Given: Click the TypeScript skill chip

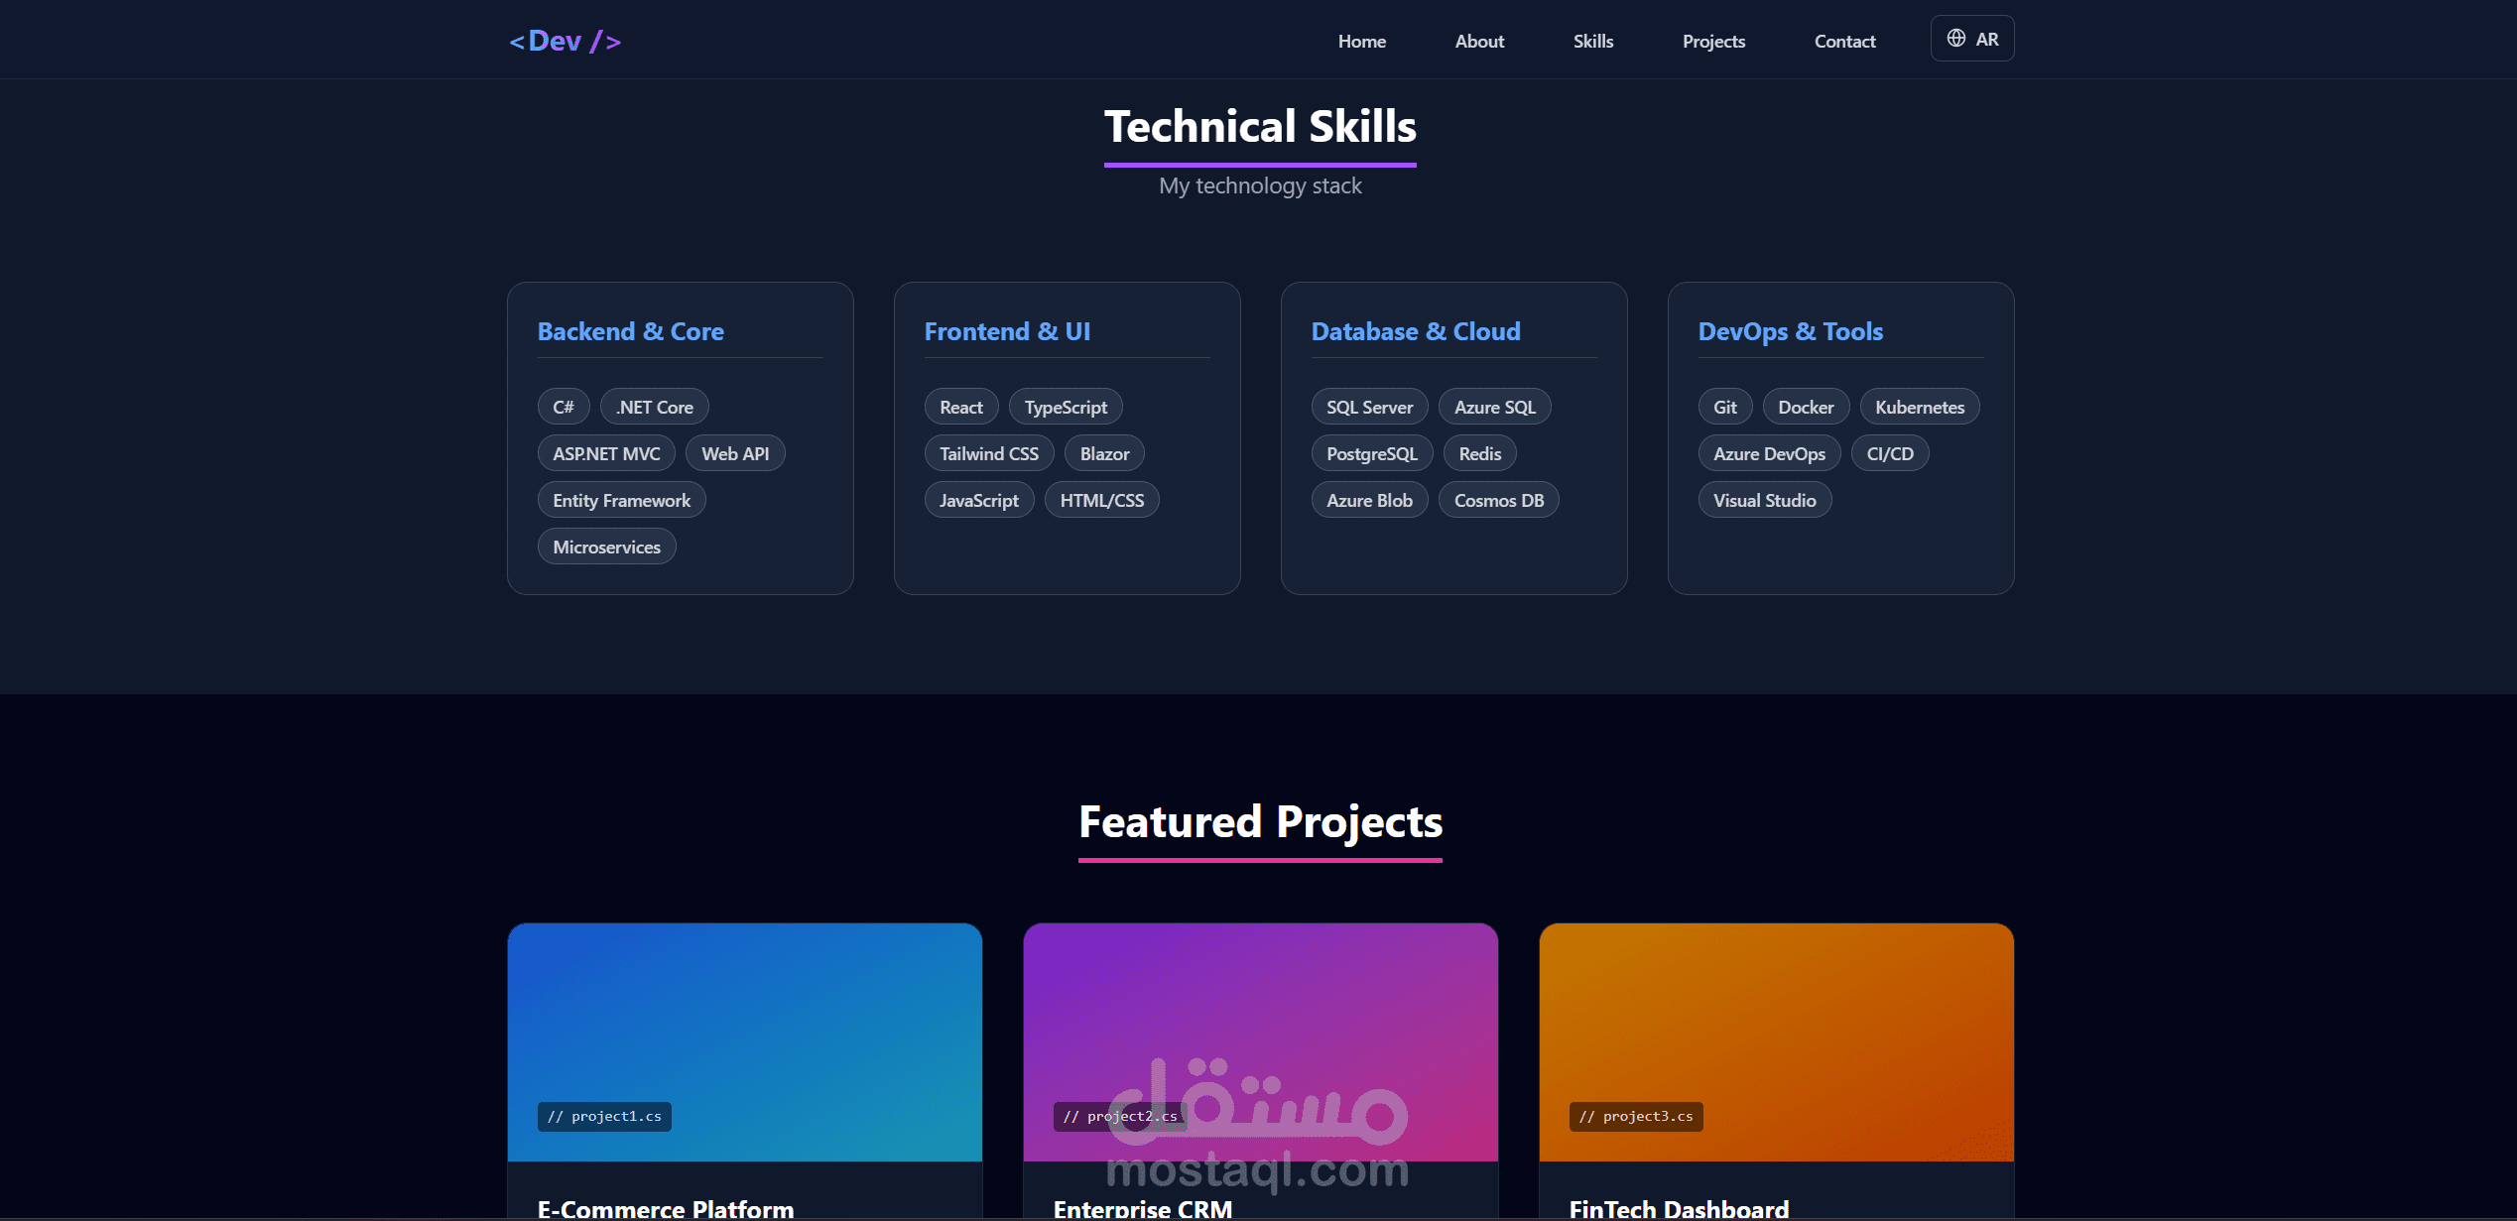Looking at the screenshot, I should 1065,407.
